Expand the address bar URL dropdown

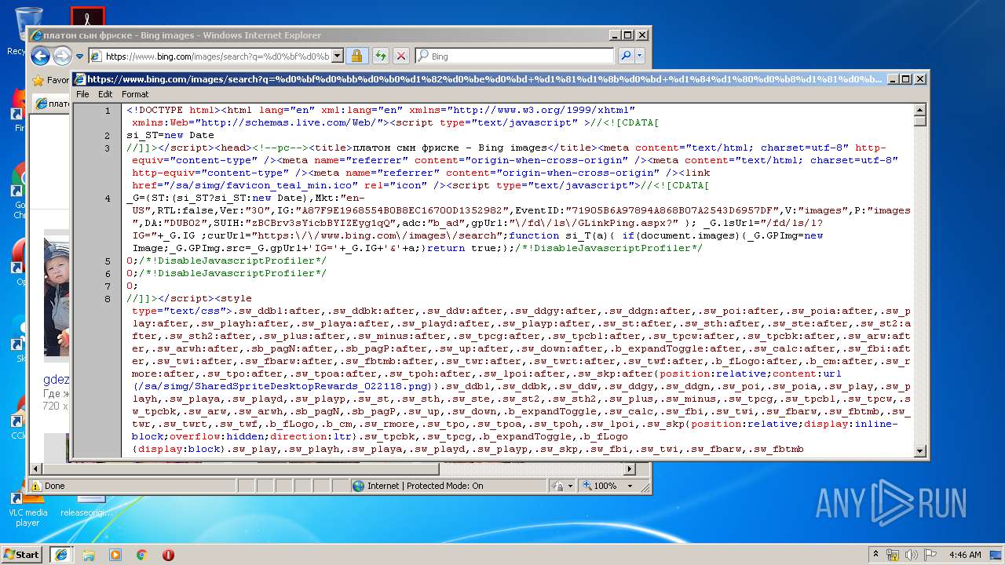tap(337, 56)
